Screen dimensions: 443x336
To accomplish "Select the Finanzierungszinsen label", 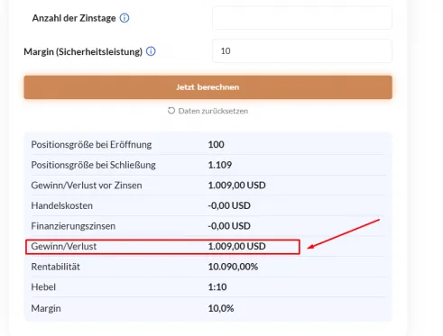I will [x=73, y=226].
